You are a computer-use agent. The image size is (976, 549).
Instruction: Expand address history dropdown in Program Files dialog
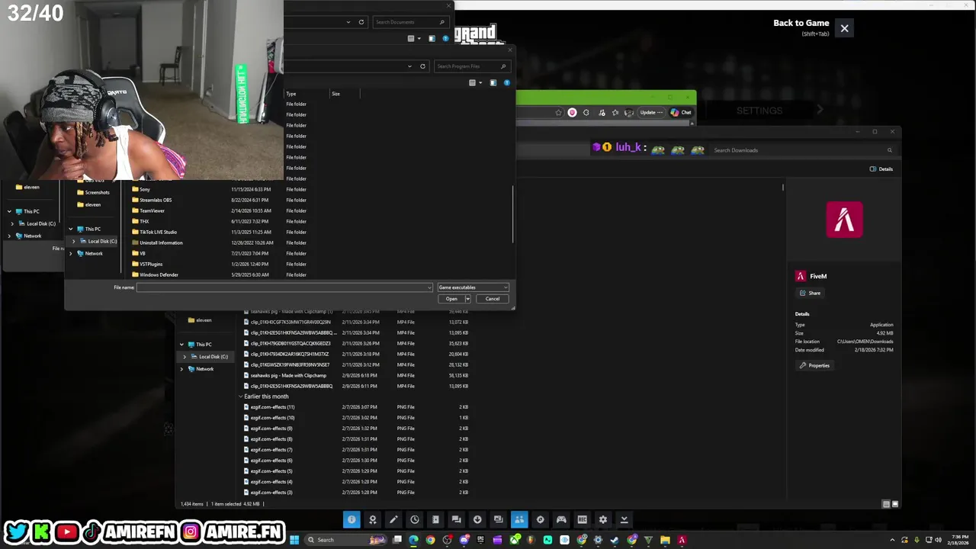pyautogui.click(x=409, y=66)
